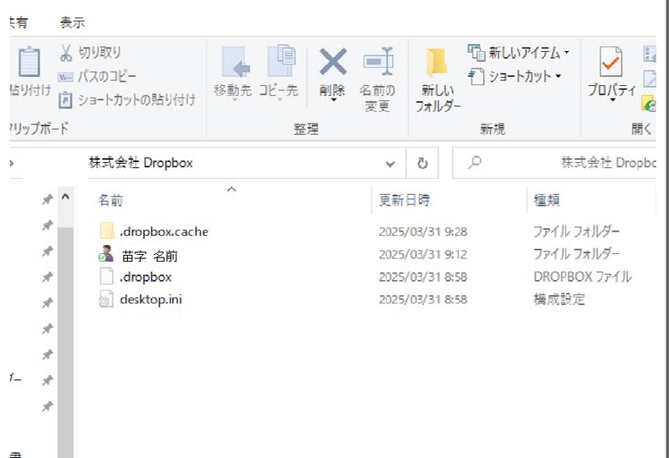
Task: Sort by the 名前 column header
Action: (110, 200)
